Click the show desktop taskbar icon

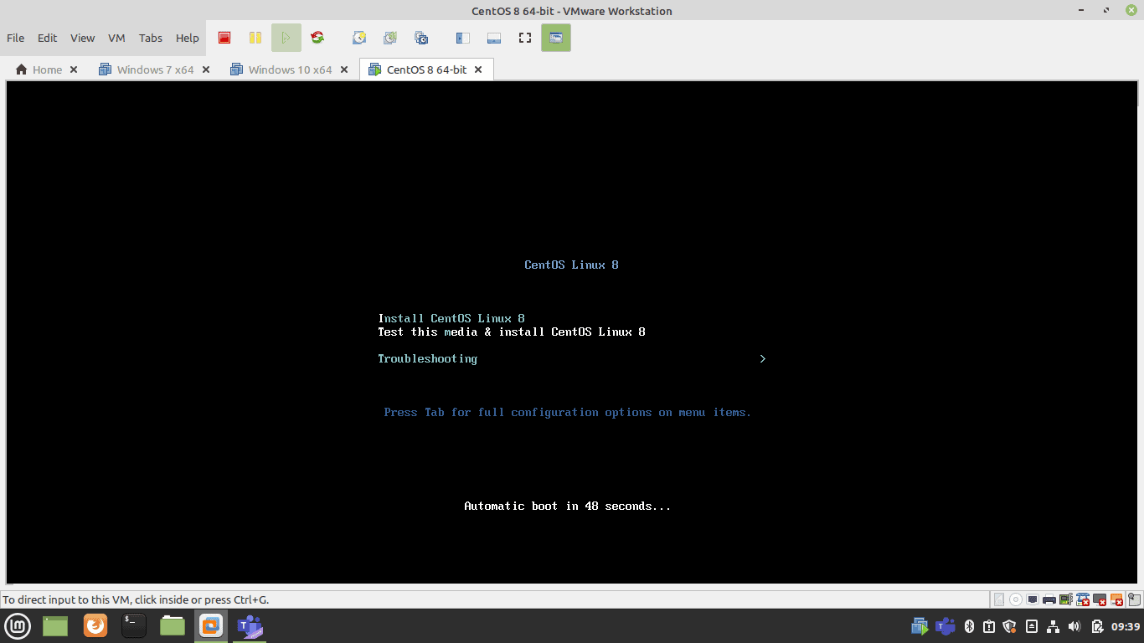click(x=55, y=625)
